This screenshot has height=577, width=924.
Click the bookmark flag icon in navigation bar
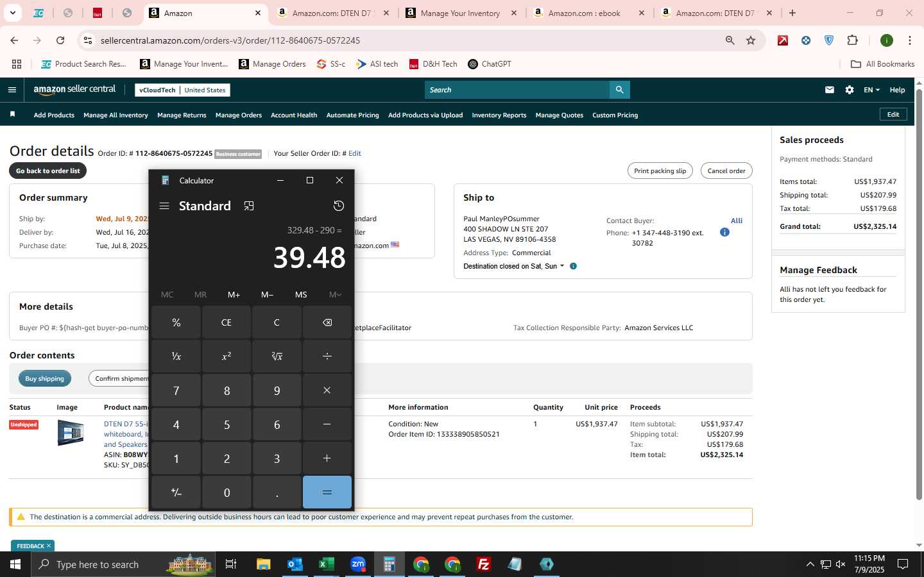click(x=12, y=115)
